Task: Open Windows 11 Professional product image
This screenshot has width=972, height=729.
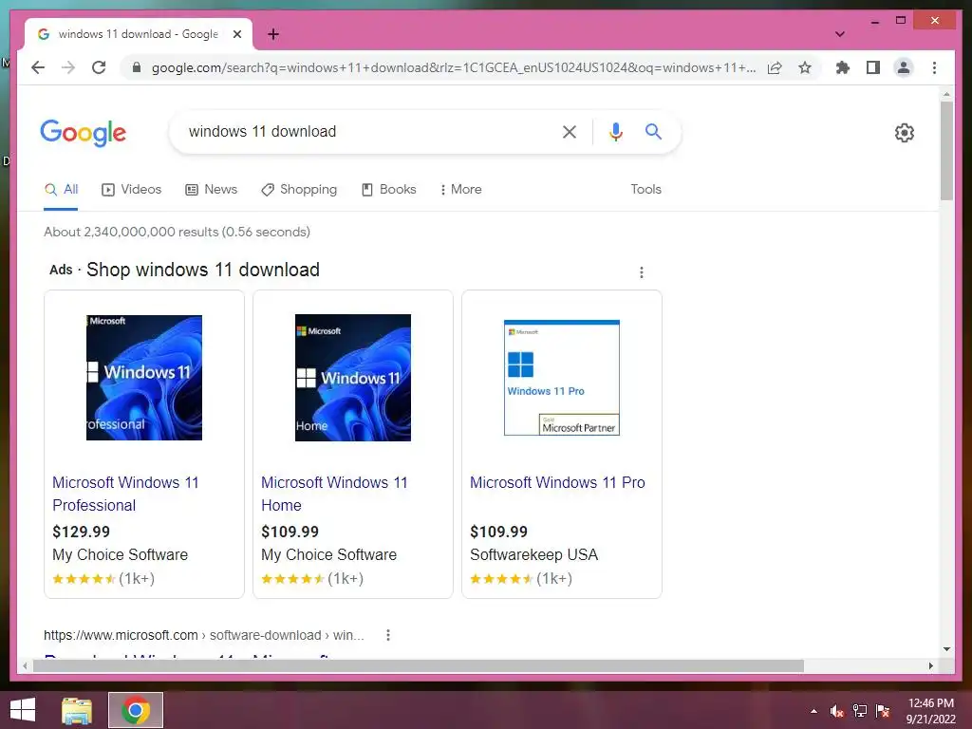Action: [144, 378]
